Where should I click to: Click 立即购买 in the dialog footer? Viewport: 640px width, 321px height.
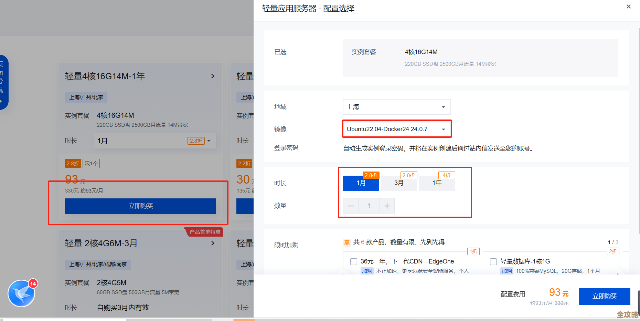(604, 296)
